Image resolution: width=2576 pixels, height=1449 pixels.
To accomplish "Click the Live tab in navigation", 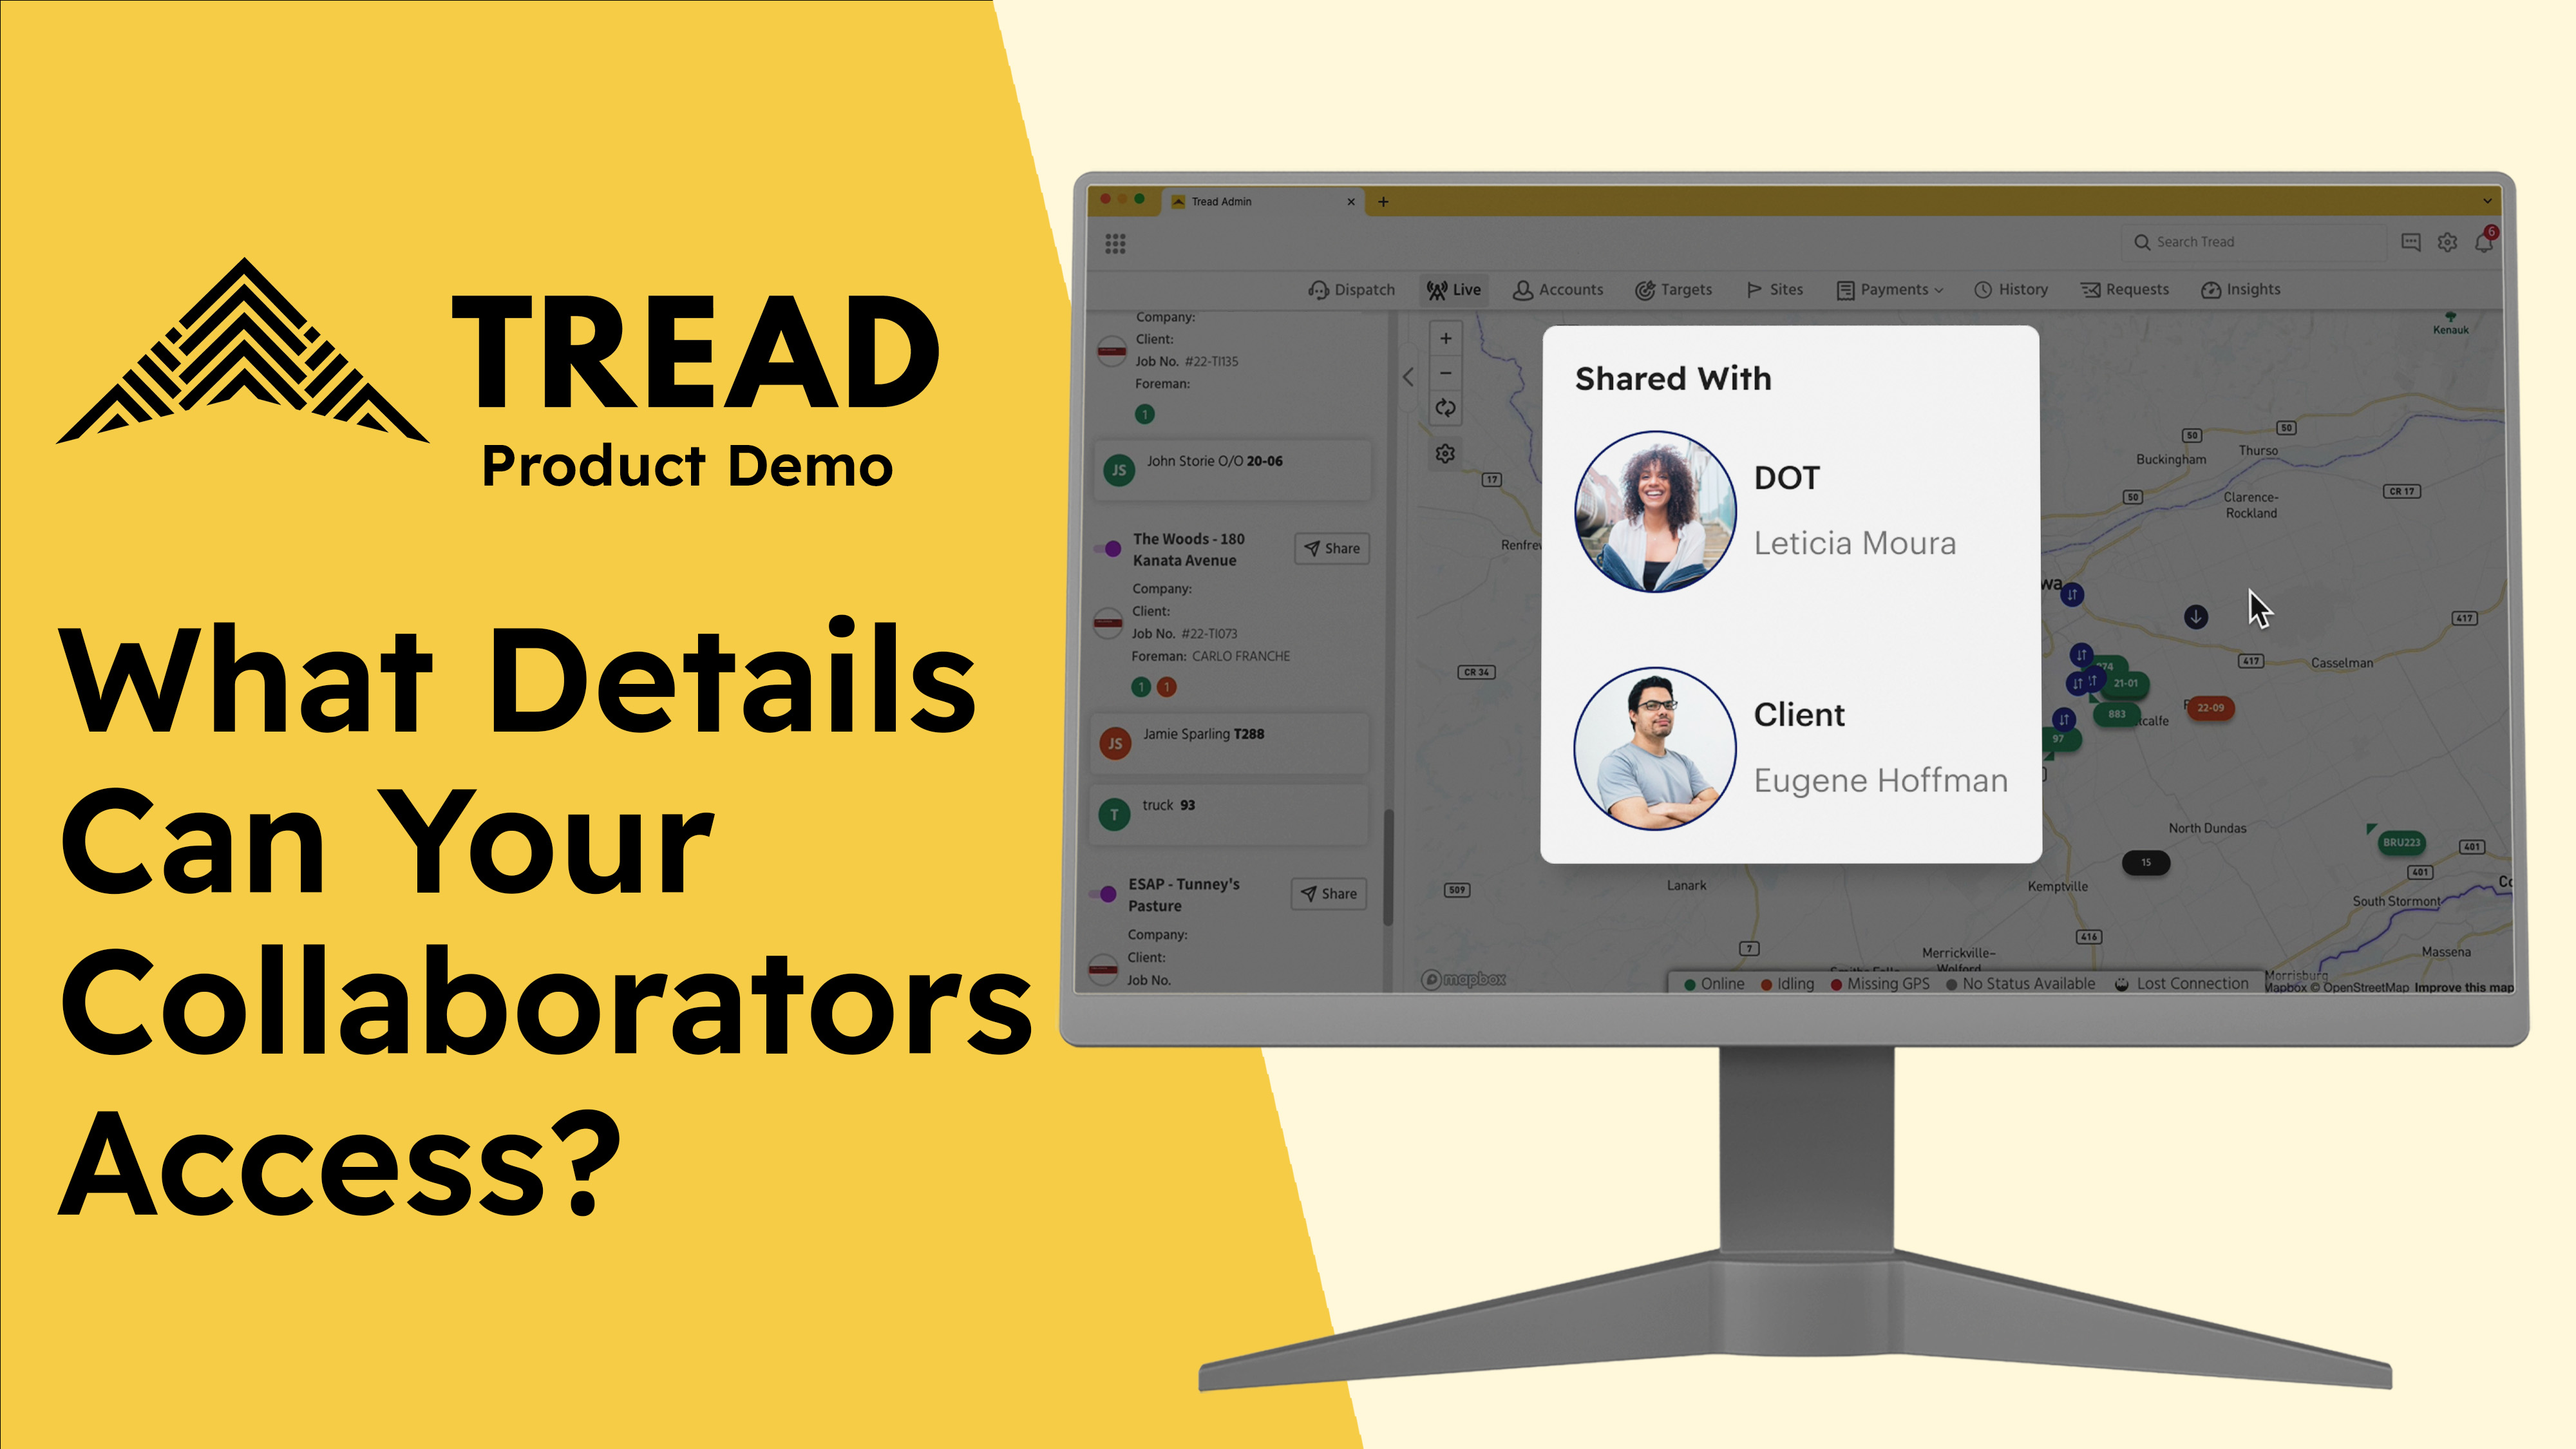I will (1454, 289).
